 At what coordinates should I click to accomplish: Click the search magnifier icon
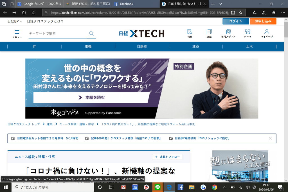click(x=91, y=33)
